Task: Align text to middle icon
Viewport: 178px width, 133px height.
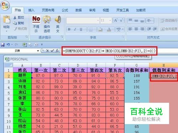Action: [x=136, y=21]
